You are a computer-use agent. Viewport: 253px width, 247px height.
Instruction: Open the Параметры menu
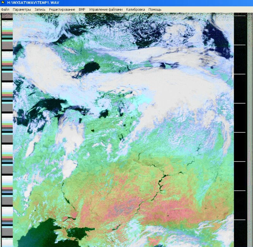click(x=22, y=9)
